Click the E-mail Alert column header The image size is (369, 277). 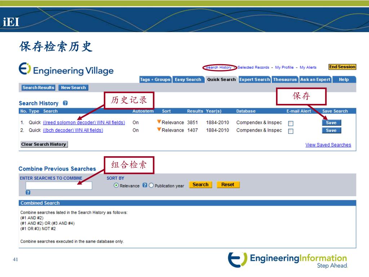pyautogui.click(x=299, y=111)
